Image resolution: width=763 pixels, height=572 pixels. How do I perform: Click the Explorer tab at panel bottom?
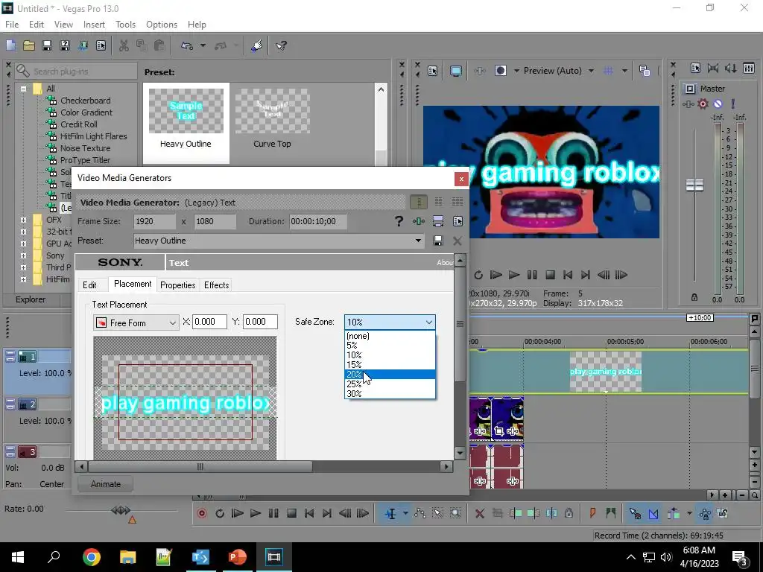click(x=30, y=299)
